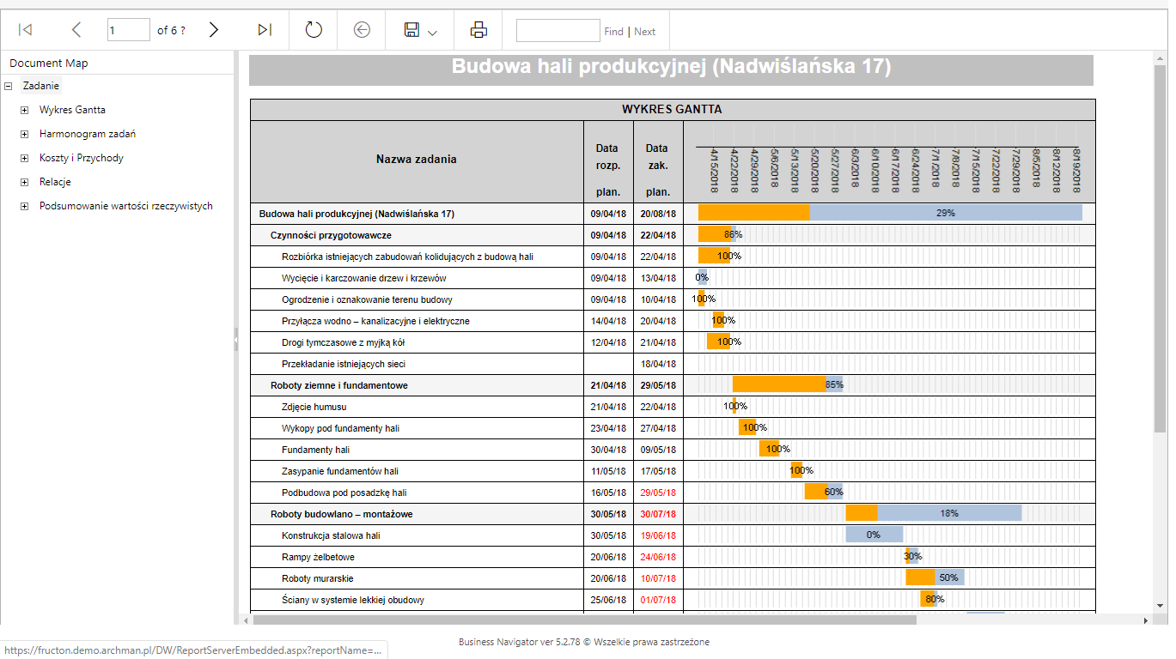Click the Find link
This screenshot has width=1176, height=659.
[x=613, y=31]
